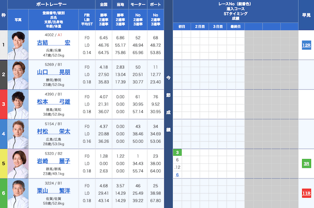The width and height of the screenshot is (314, 208).
Task: Jump to the 12R quick-view button
Action: point(306,45)
